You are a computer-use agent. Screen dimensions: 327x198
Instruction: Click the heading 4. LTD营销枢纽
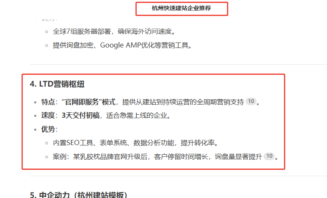click(x=57, y=84)
